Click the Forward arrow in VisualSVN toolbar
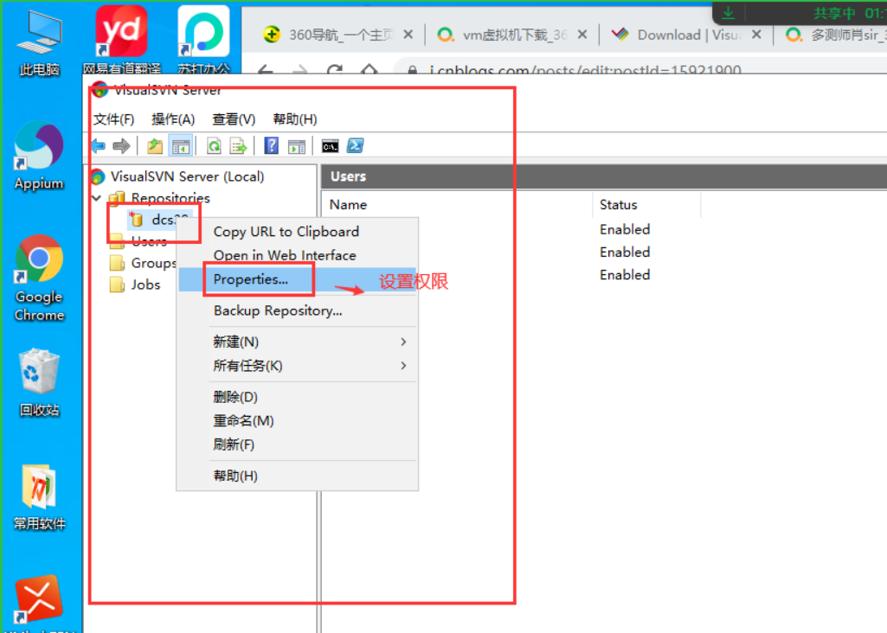Viewport: 887px width, 633px height. tap(121, 146)
